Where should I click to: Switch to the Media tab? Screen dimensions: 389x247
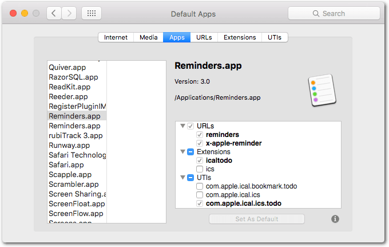[148, 37]
